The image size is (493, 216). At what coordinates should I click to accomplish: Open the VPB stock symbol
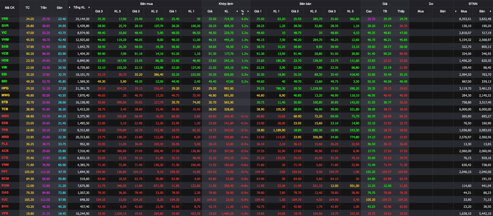pyautogui.click(x=5, y=213)
